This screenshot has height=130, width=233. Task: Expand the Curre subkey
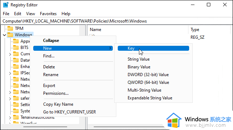pos(10,54)
